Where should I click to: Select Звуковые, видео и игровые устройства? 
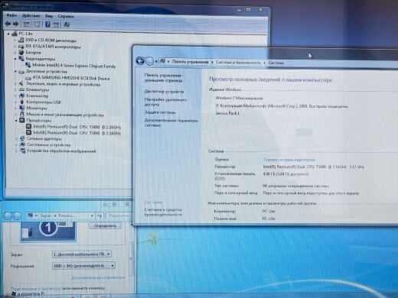[x=63, y=84]
